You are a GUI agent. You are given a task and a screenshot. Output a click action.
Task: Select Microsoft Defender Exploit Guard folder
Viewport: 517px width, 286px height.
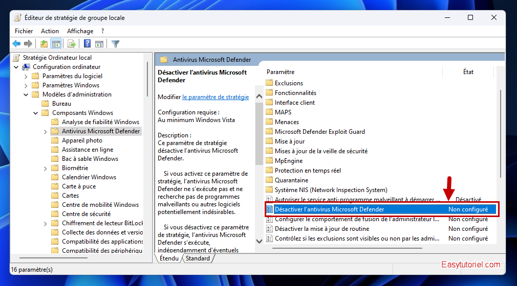(x=319, y=132)
